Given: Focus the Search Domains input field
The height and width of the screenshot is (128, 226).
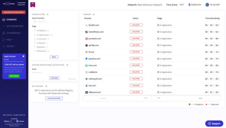Looking at the screenshot, I should [54, 22].
